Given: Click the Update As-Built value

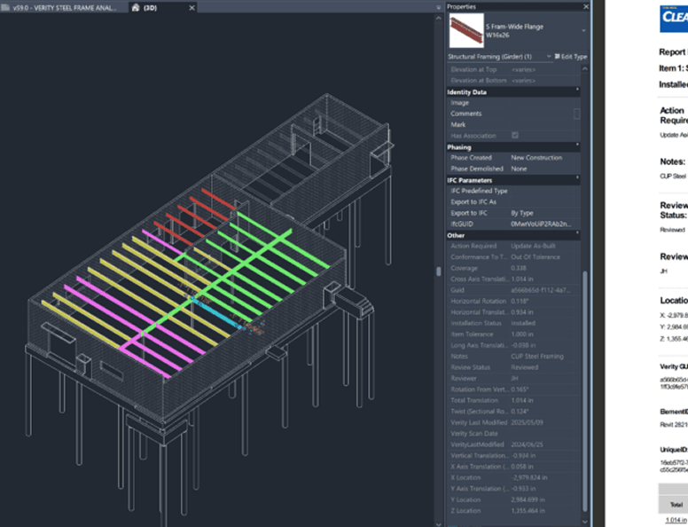Looking at the screenshot, I should coord(533,246).
